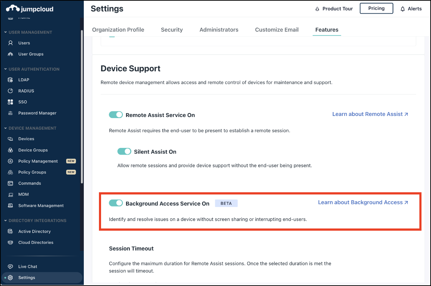Click the sidebar vertical scrollbar
The image size is (431, 286).
82,105
